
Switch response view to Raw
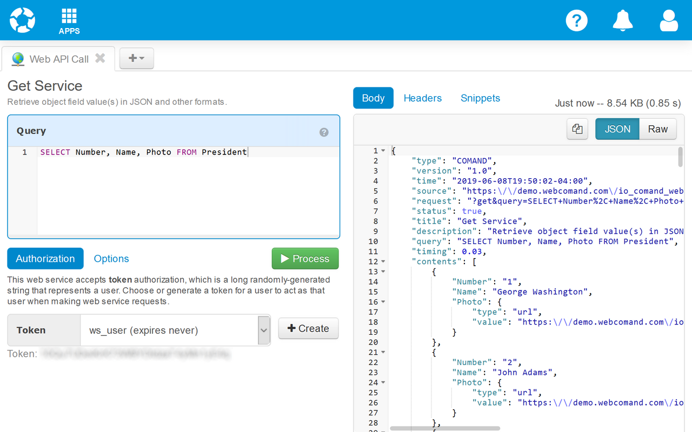[x=657, y=129]
